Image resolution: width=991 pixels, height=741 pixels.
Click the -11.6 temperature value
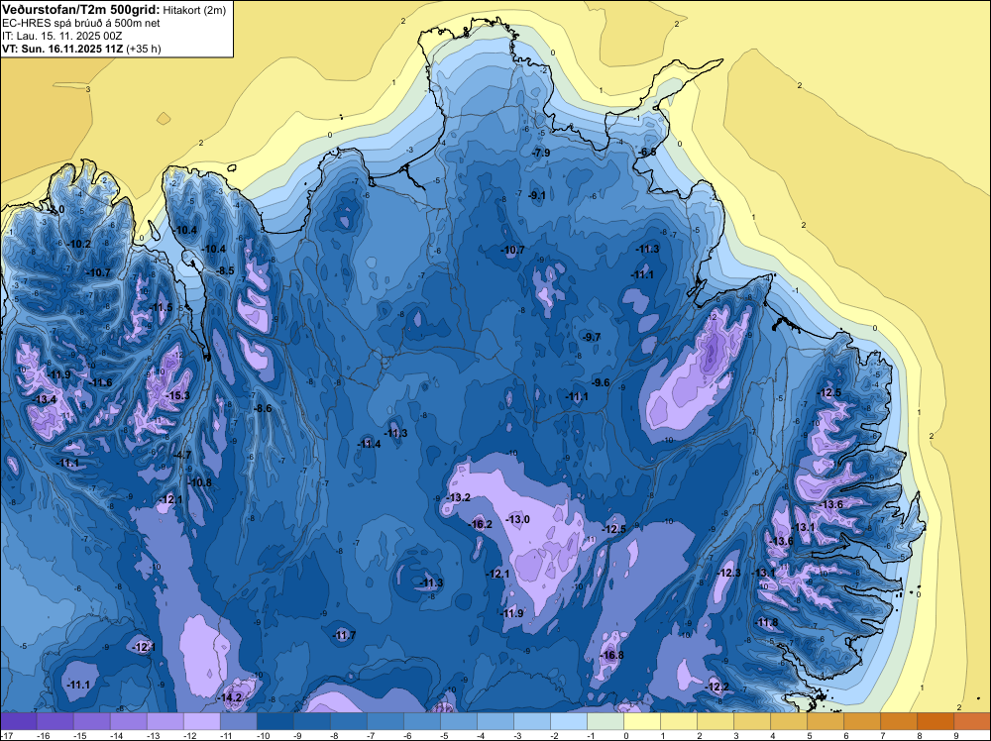(100, 382)
